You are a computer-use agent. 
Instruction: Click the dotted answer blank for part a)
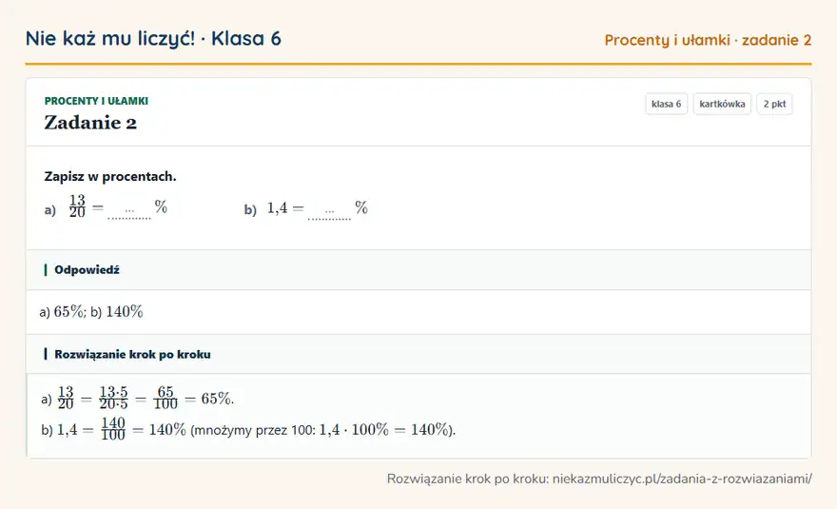(x=129, y=211)
